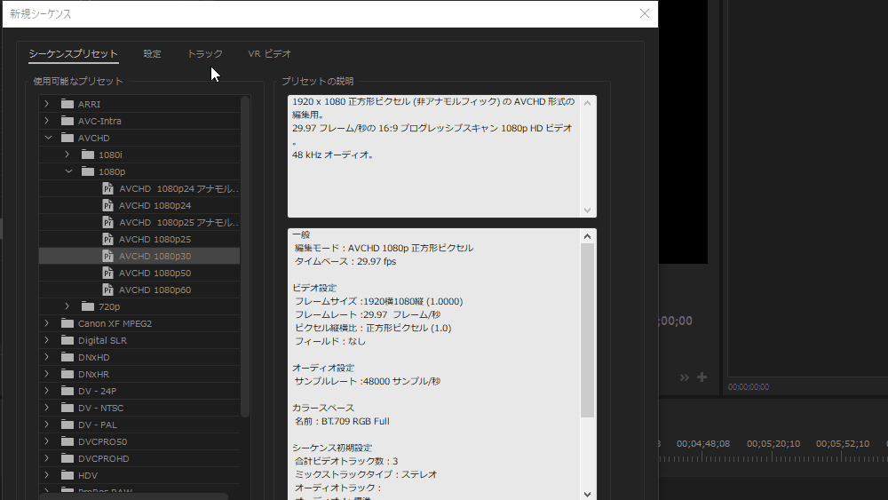Click the timeline ruler at 00;04;48;08
Viewport: 888px width, 500px height.
click(x=702, y=444)
